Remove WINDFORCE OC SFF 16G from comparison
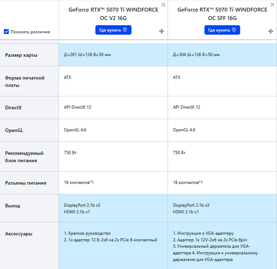 (272, 5)
